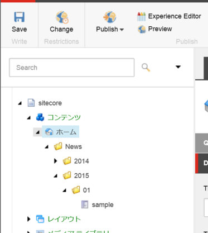This screenshot has height=233, width=208.
Task: Click the sample item document icon
Action: coord(85,205)
